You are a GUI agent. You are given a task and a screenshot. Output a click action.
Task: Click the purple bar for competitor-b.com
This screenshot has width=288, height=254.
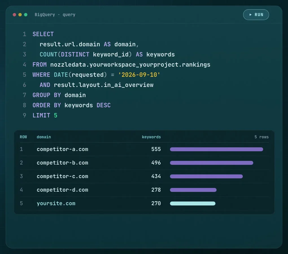pos(211,163)
